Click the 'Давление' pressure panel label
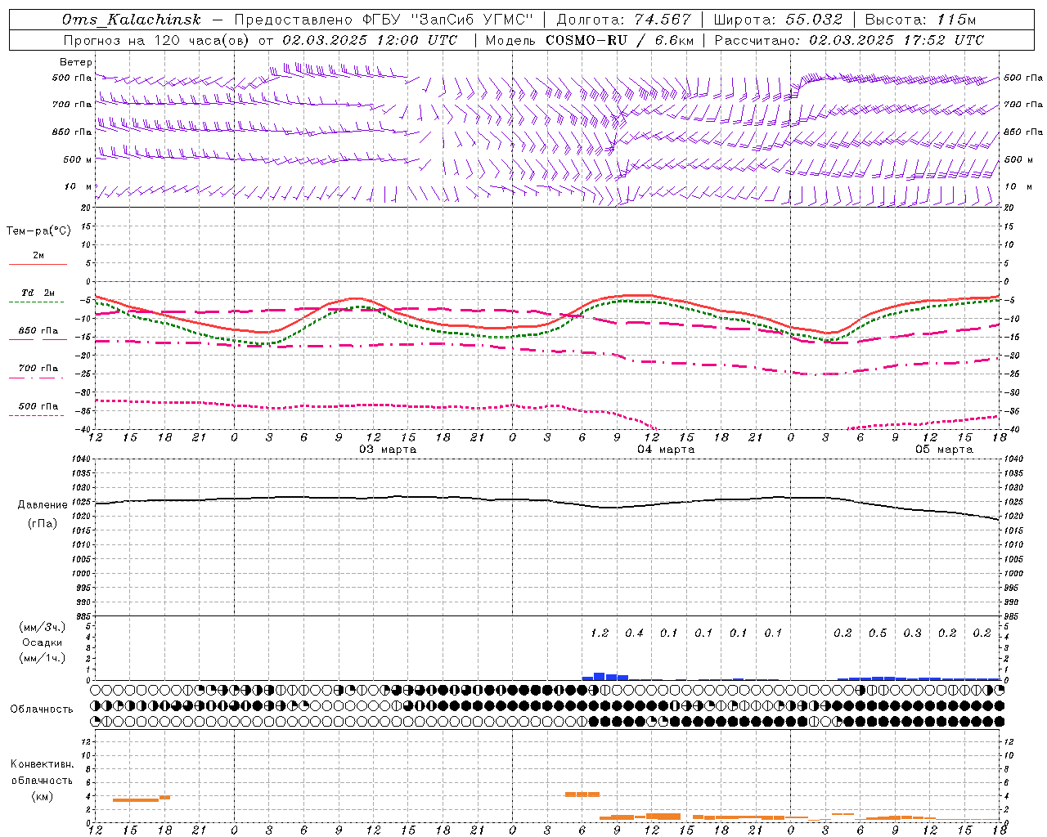 pos(43,505)
